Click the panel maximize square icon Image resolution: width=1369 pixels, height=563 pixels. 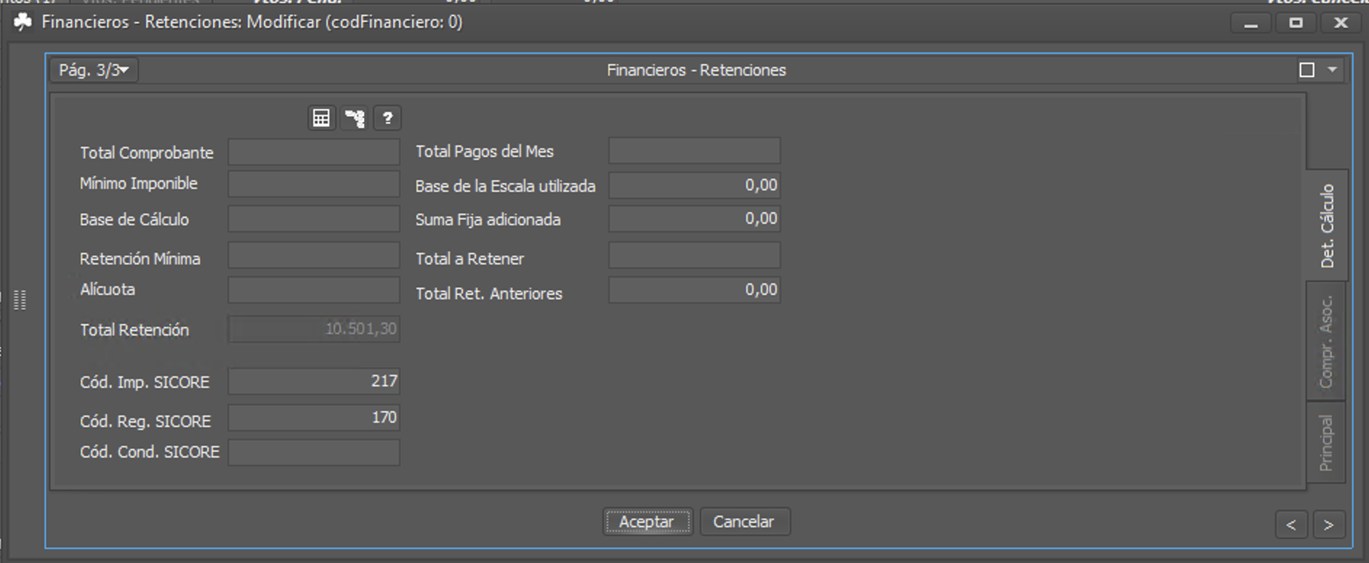coord(1307,70)
